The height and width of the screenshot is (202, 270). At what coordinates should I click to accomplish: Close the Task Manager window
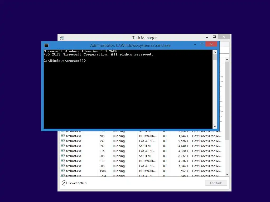pyautogui.click(x=224, y=37)
